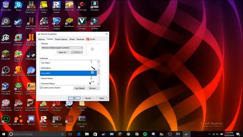Click the Browse button
Screen dimensions: 243x137
[x=93, y=88]
